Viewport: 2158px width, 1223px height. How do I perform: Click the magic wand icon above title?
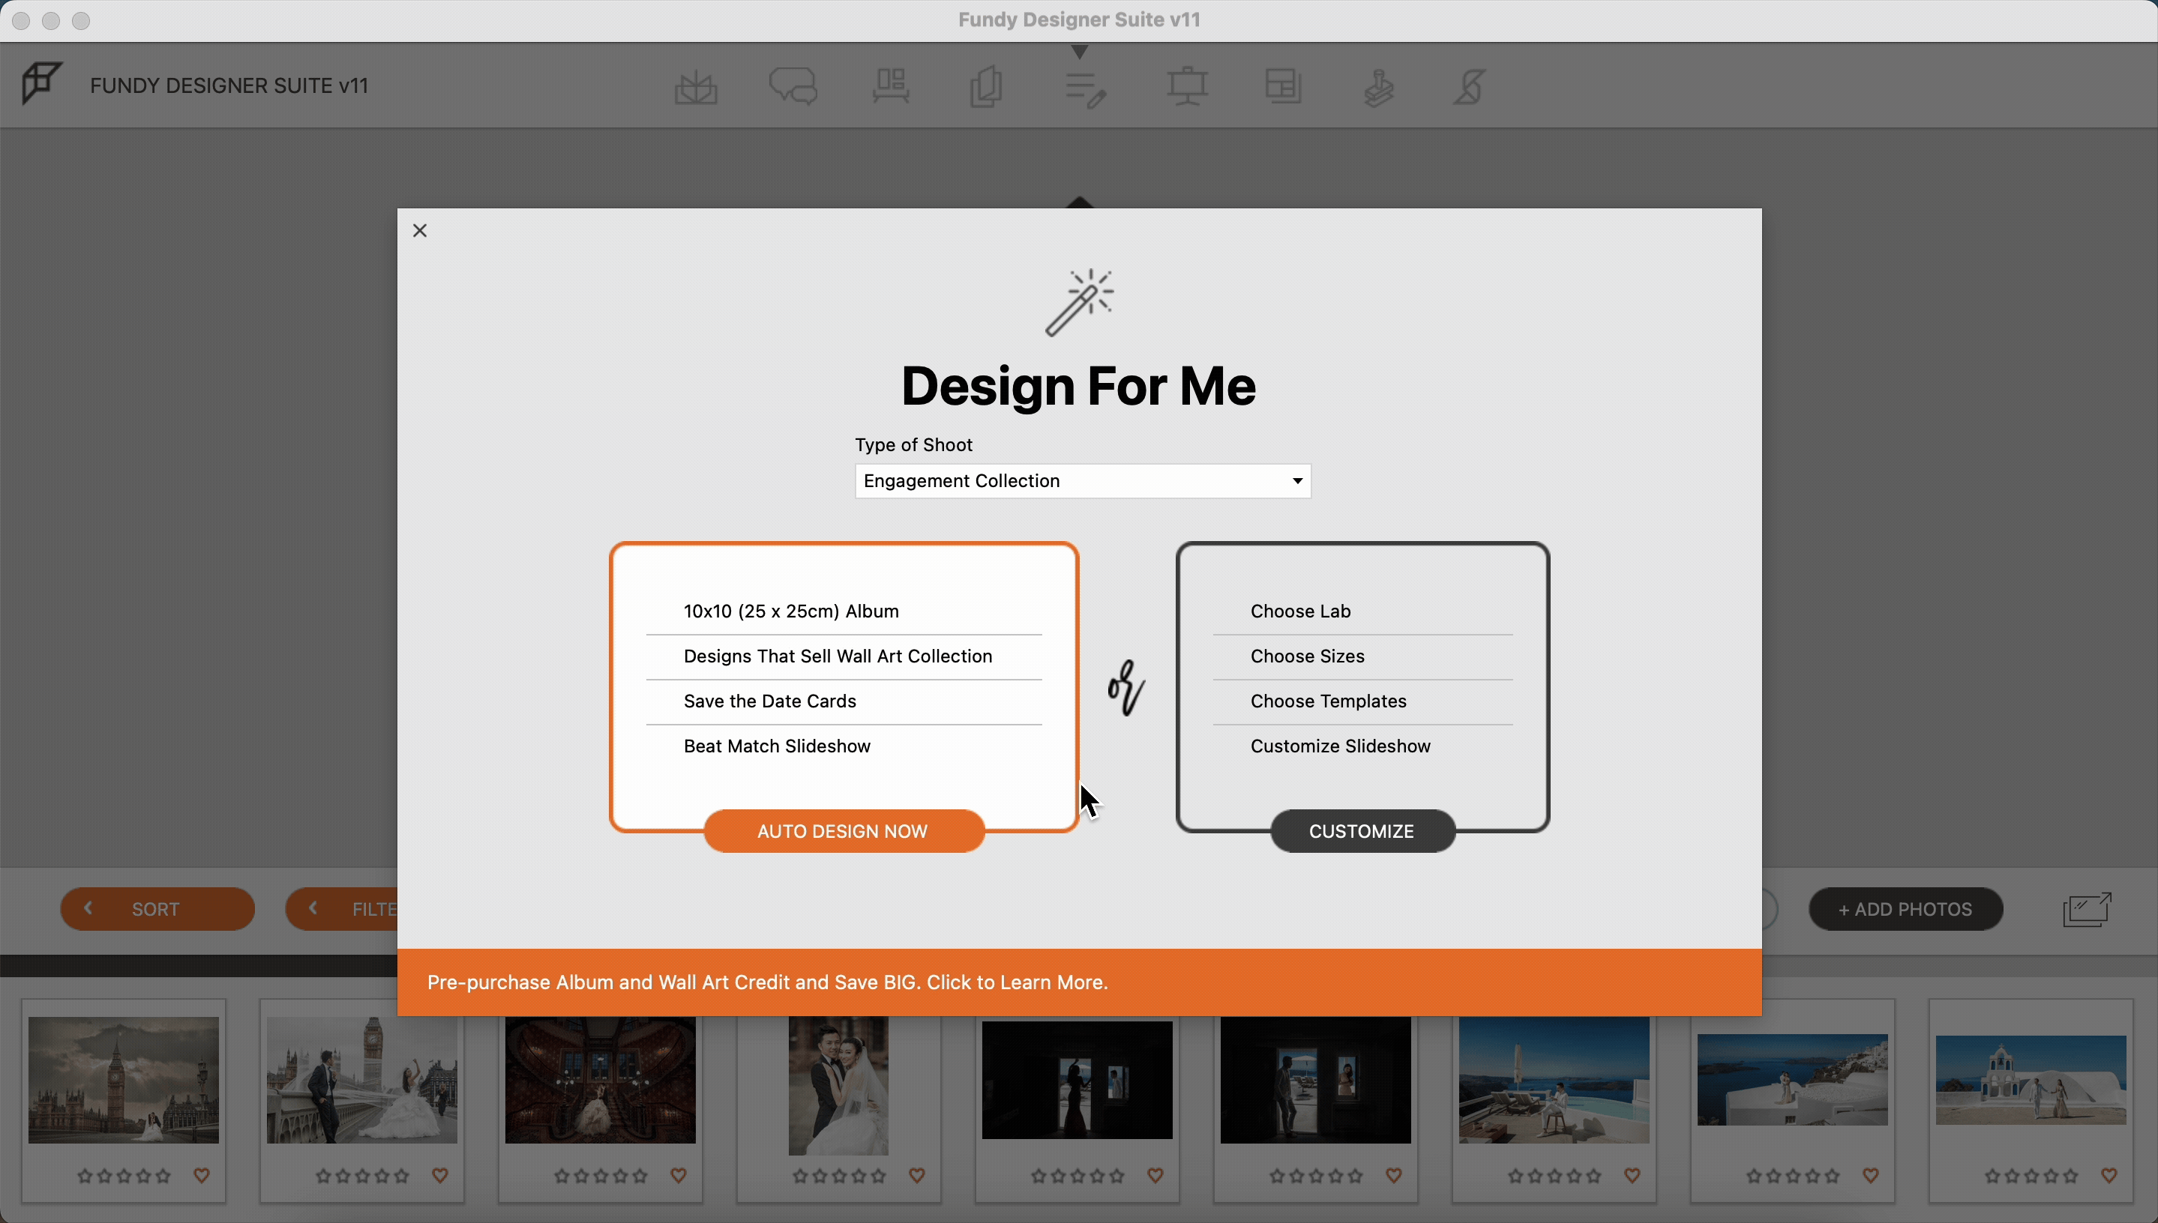(x=1080, y=303)
